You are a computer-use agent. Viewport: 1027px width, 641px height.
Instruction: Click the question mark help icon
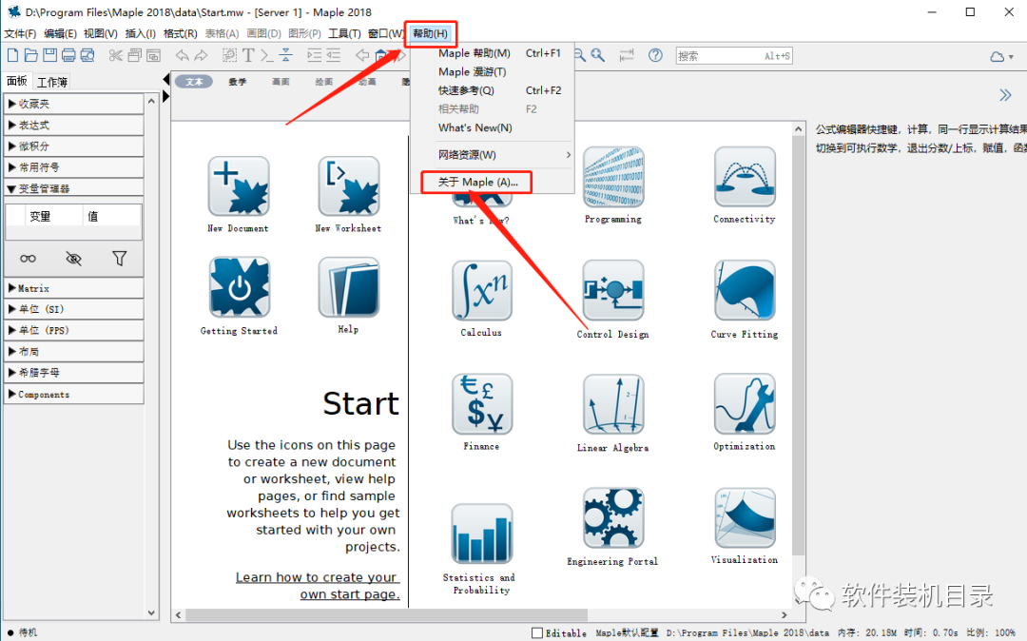(655, 56)
